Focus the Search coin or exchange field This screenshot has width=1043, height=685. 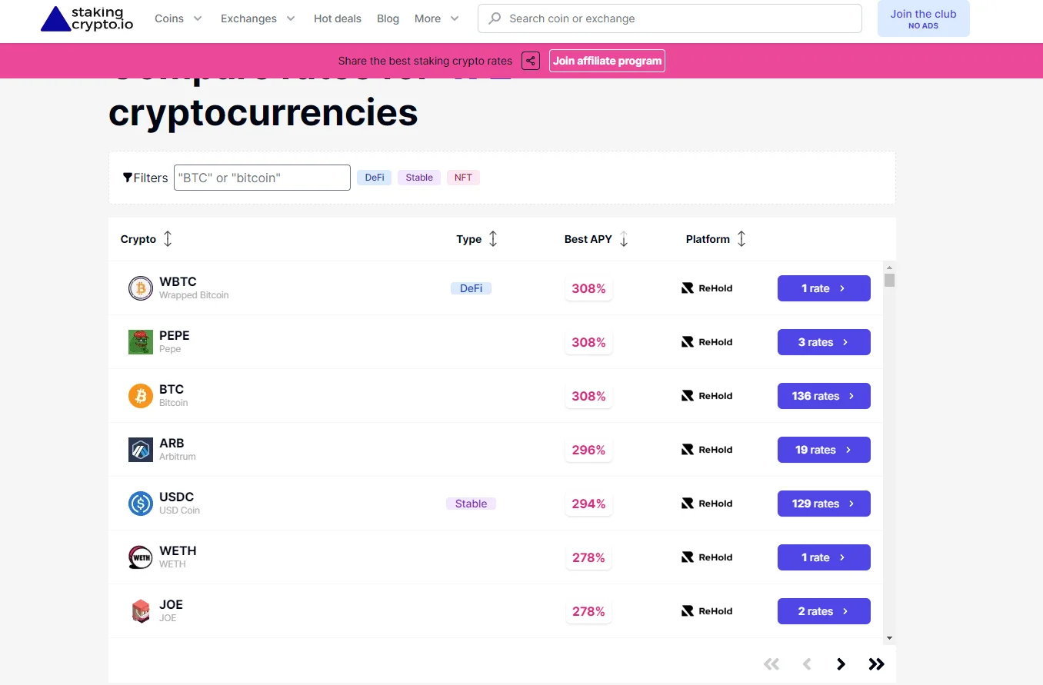click(669, 18)
